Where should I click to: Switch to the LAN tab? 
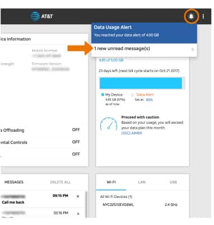(142, 182)
